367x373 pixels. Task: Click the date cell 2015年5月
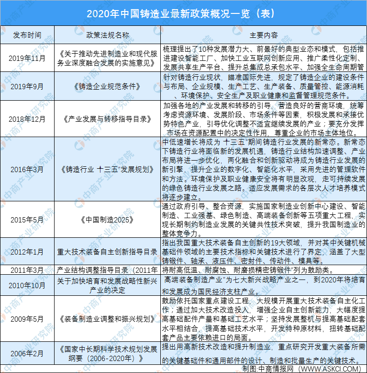point(27,220)
